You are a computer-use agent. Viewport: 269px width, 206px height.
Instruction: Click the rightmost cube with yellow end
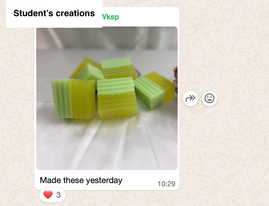(x=154, y=90)
